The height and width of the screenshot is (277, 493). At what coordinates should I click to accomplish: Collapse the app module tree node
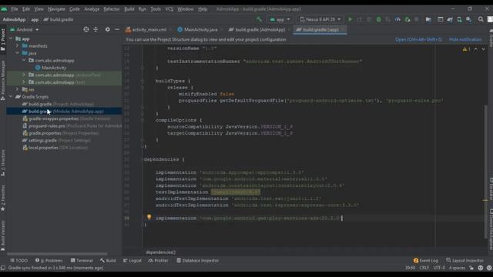pyautogui.click(x=11, y=38)
